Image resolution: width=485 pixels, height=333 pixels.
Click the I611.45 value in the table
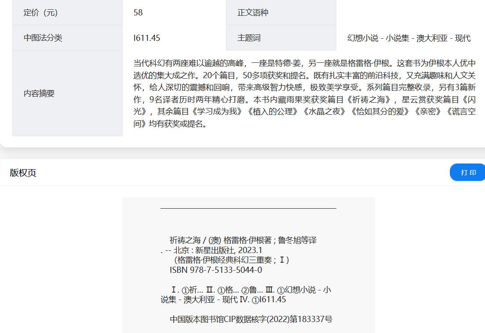tap(147, 38)
